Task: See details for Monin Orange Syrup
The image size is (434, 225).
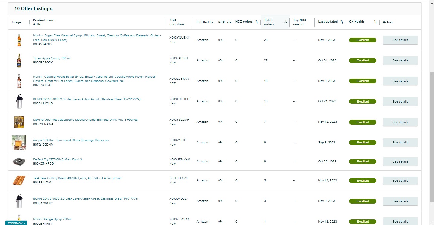Action: (x=400, y=221)
